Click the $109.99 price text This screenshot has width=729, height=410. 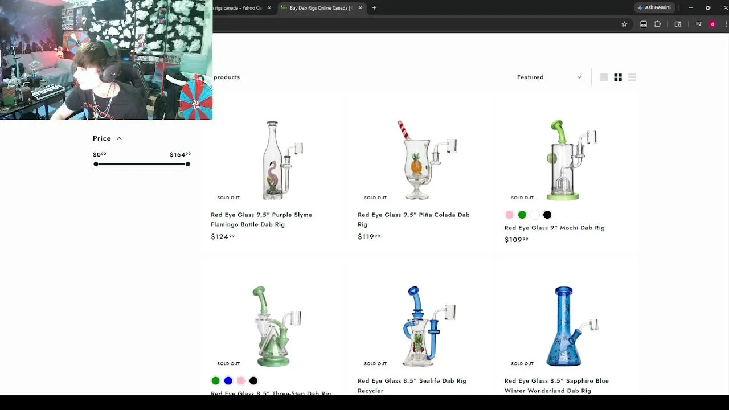517,240
